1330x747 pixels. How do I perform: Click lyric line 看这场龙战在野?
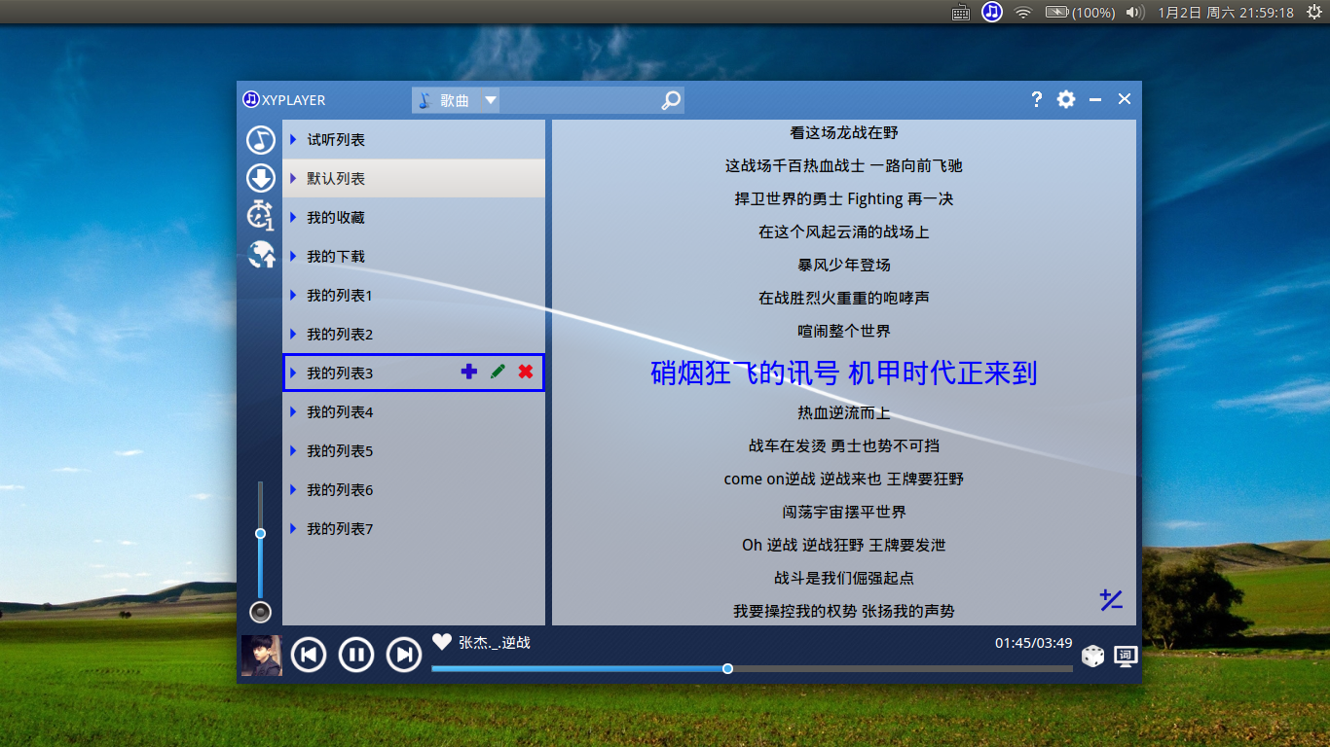coord(844,132)
